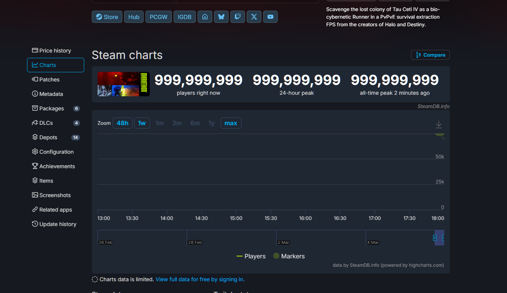
Task: Select the Charts sidebar item
Action: coord(56,65)
